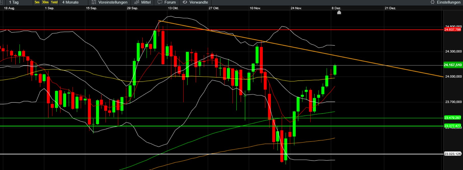Click the Verwandte eye icon
The height and width of the screenshot is (170, 463).
coord(185,2)
